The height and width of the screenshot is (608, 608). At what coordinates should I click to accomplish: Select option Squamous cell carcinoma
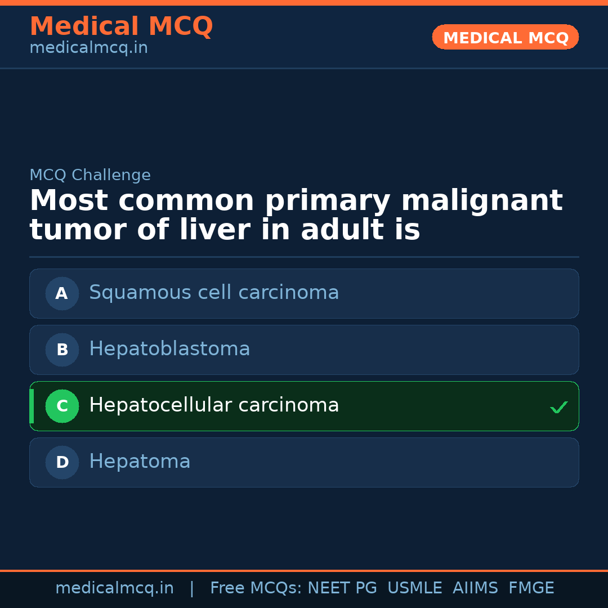tap(214, 293)
